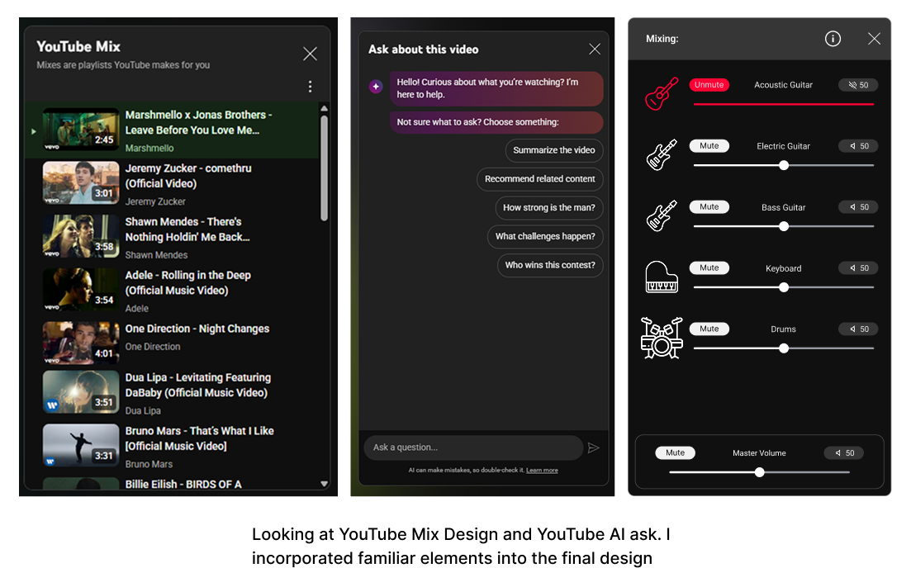911x587 pixels.
Task: Mute the Bass Guitar track
Action: 709,206
